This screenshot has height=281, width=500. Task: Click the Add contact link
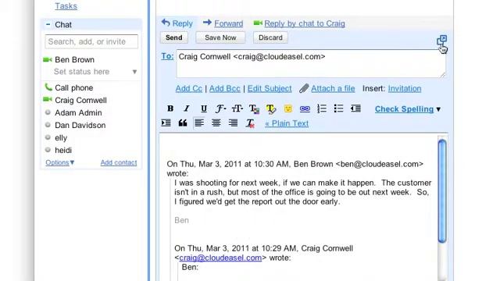pos(119,162)
